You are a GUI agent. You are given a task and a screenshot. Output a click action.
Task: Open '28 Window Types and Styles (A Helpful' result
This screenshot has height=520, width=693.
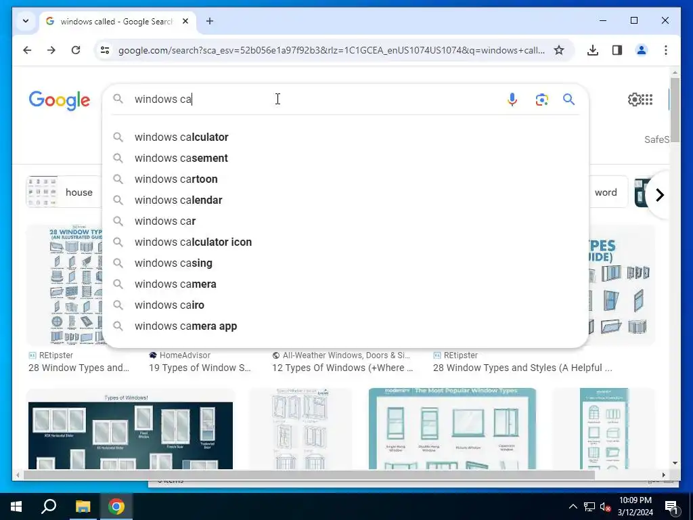coord(522,368)
